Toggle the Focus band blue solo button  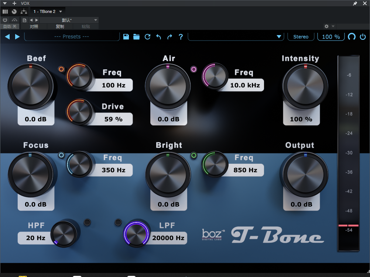click(61, 155)
